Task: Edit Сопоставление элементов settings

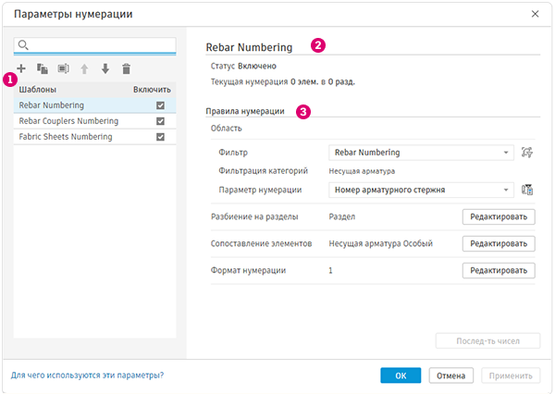Action: tap(499, 243)
